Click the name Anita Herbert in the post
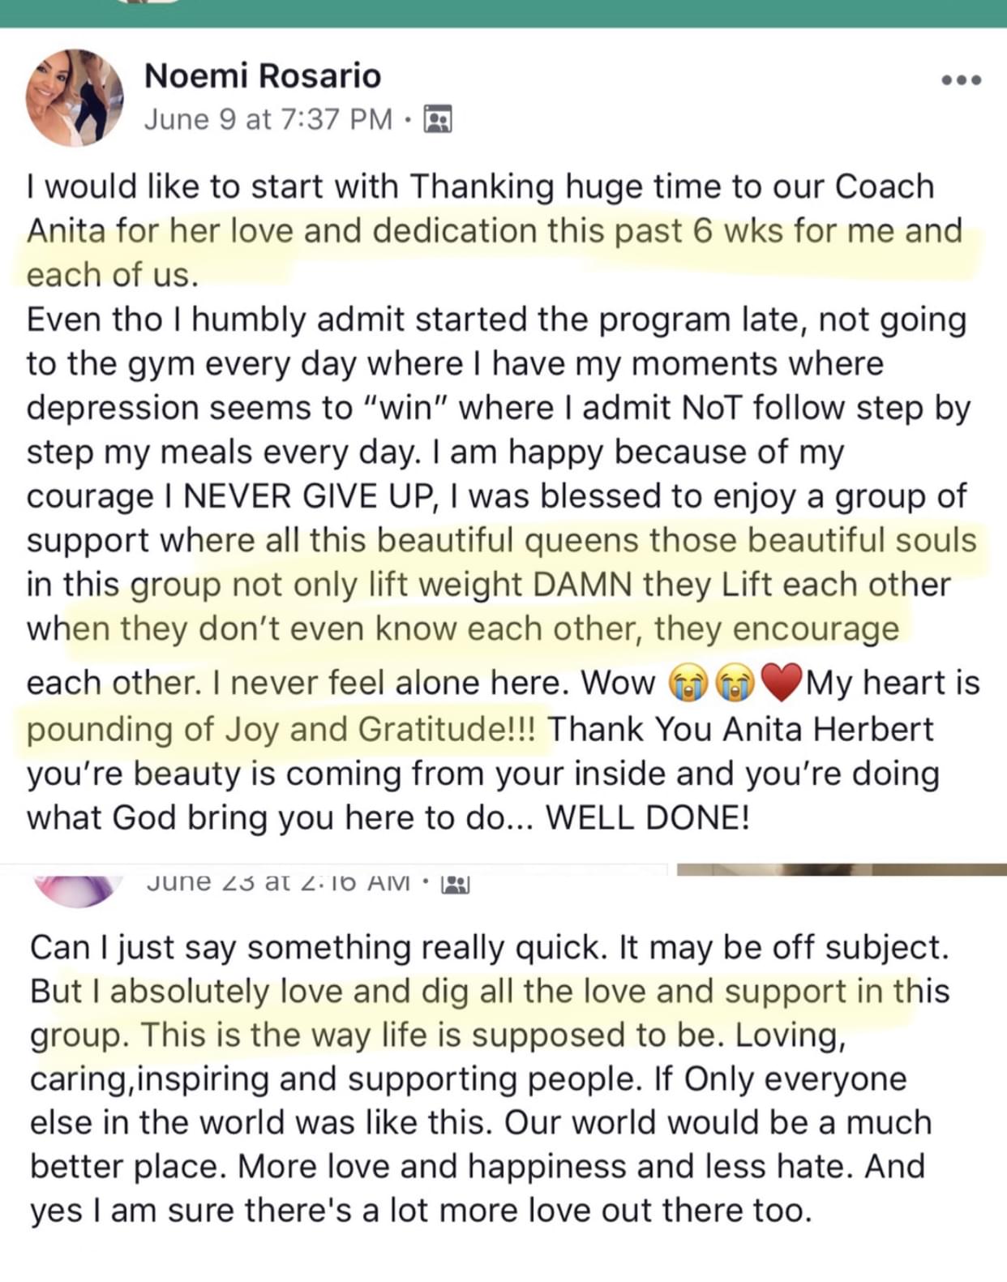 [x=828, y=729]
